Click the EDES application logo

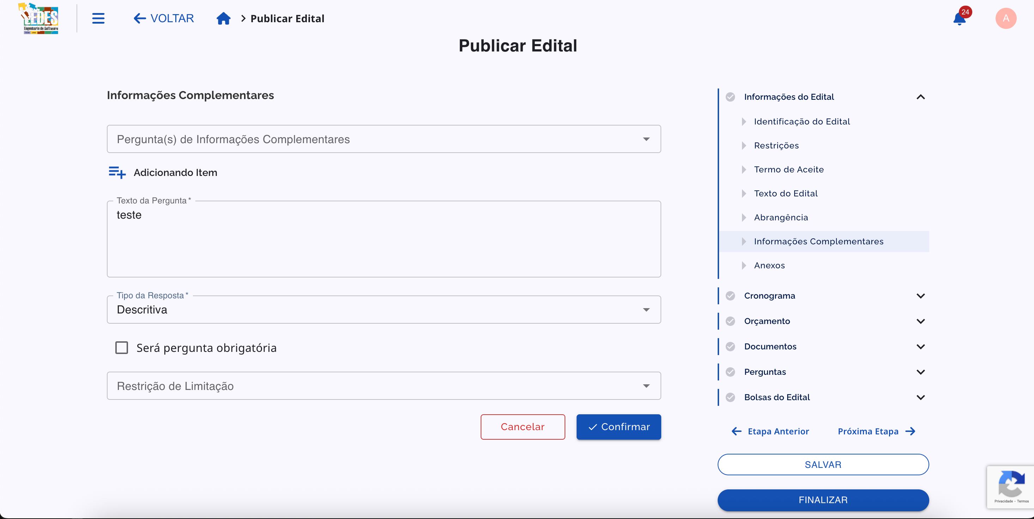pos(38,18)
